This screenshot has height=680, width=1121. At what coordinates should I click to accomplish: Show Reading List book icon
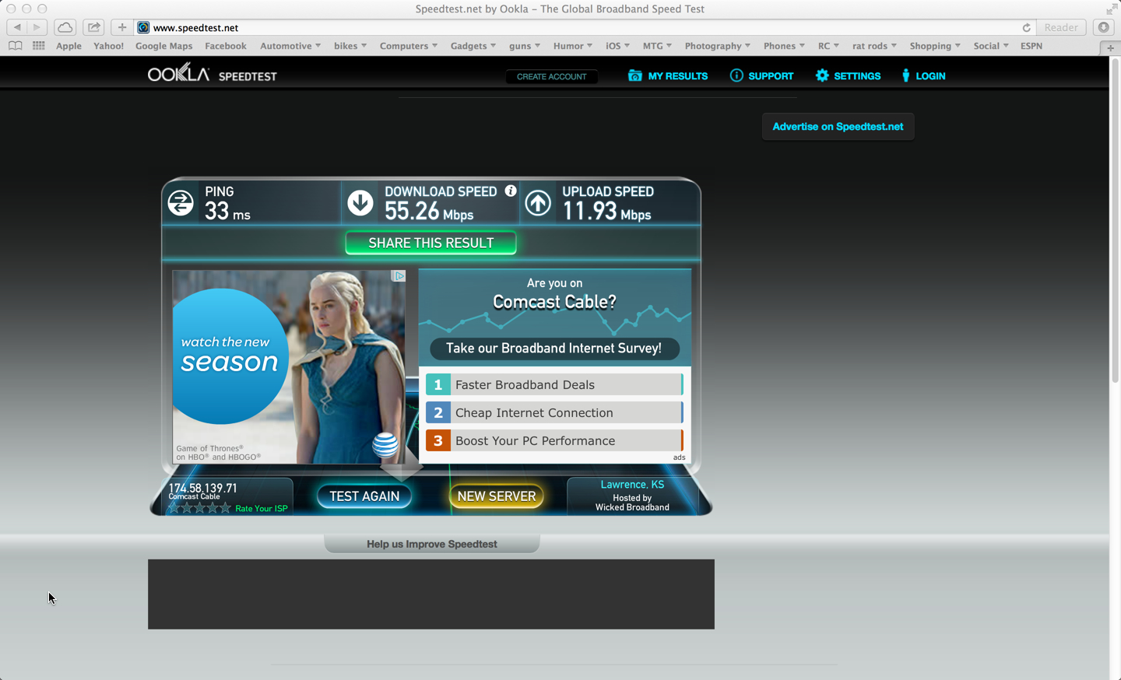click(x=16, y=46)
